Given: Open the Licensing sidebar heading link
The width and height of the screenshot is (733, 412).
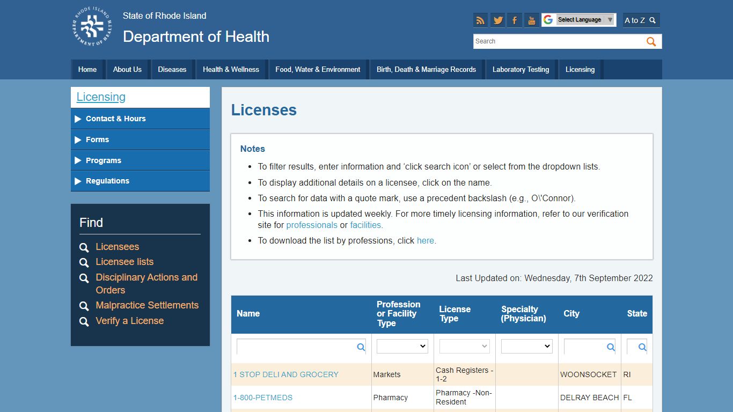Looking at the screenshot, I should [x=101, y=97].
